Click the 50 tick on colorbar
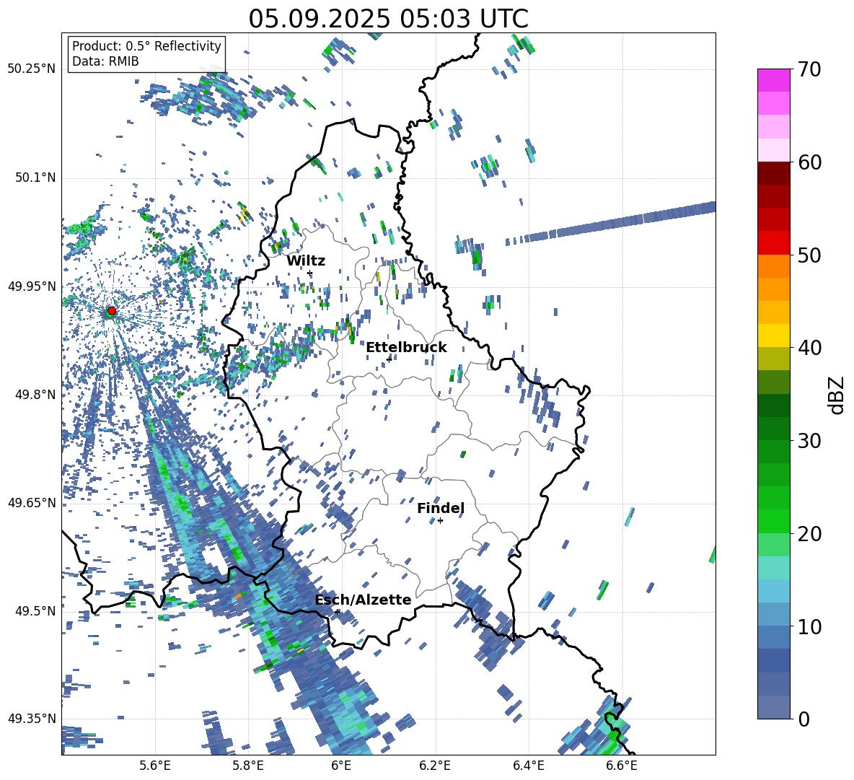 [809, 255]
